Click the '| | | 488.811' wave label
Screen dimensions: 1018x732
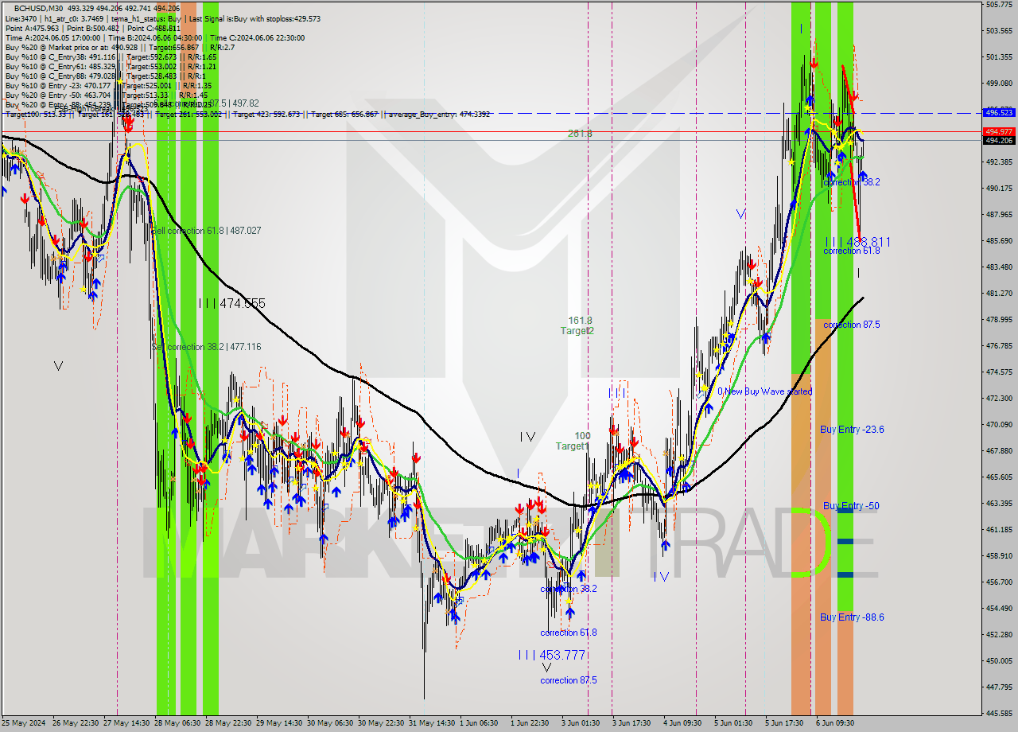(x=857, y=241)
